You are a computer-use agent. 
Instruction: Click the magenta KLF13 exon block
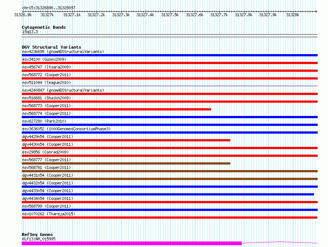(132, 243)
